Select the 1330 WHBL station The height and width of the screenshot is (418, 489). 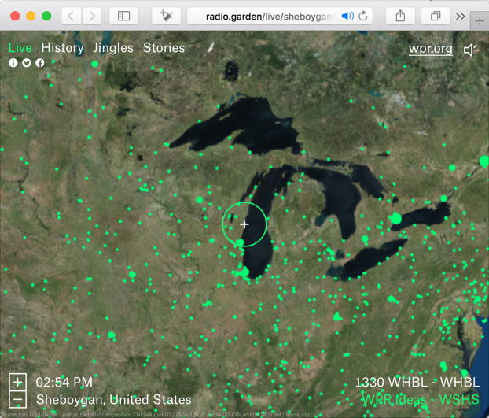pos(416,382)
